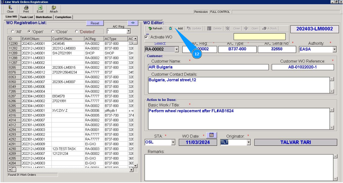Open the WO Date calendar picker

pos(212,135)
